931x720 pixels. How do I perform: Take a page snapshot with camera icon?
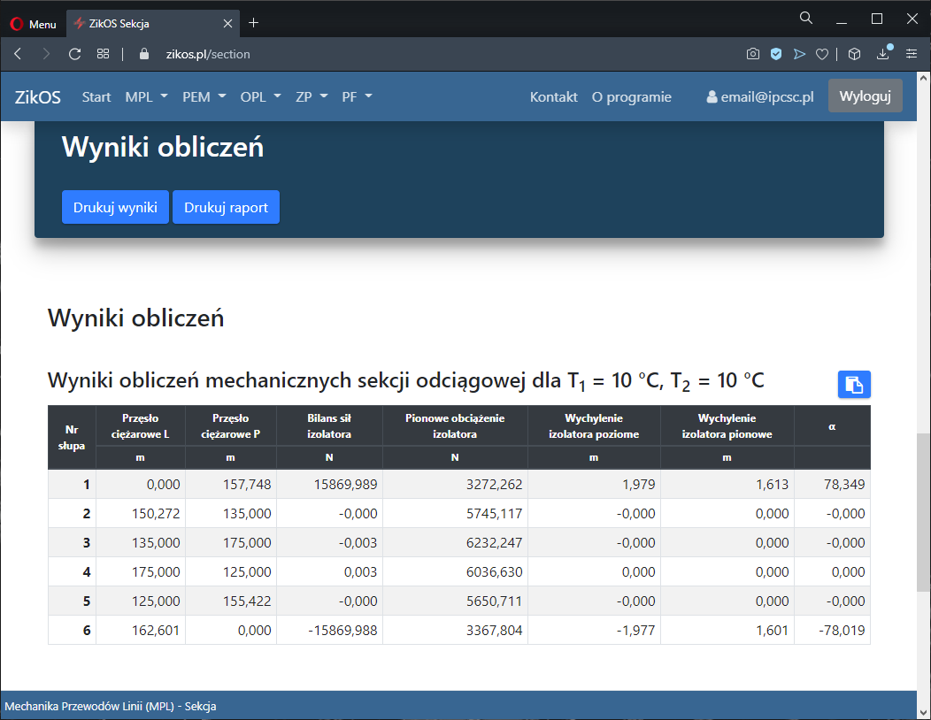(753, 54)
